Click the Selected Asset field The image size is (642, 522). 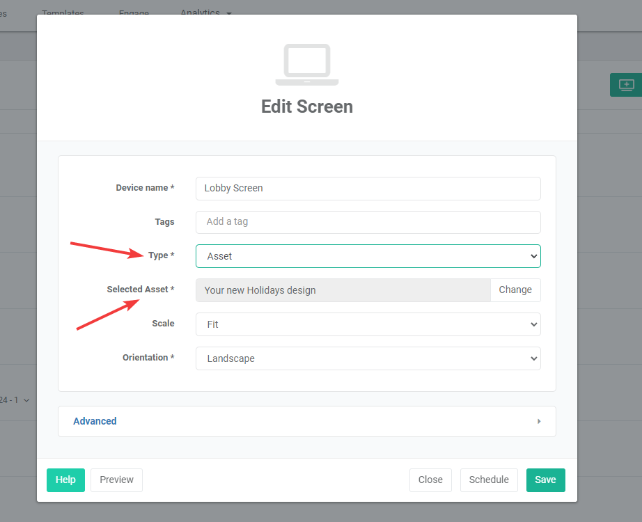tap(343, 290)
